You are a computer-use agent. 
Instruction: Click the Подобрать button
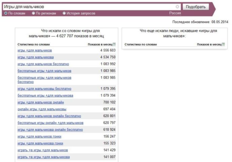[x=196, y=7]
